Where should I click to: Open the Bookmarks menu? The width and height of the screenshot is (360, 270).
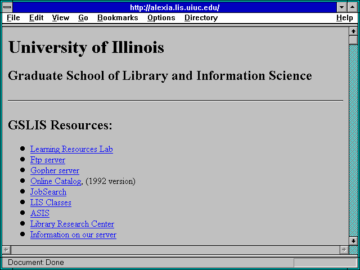[x=118, y=18]
